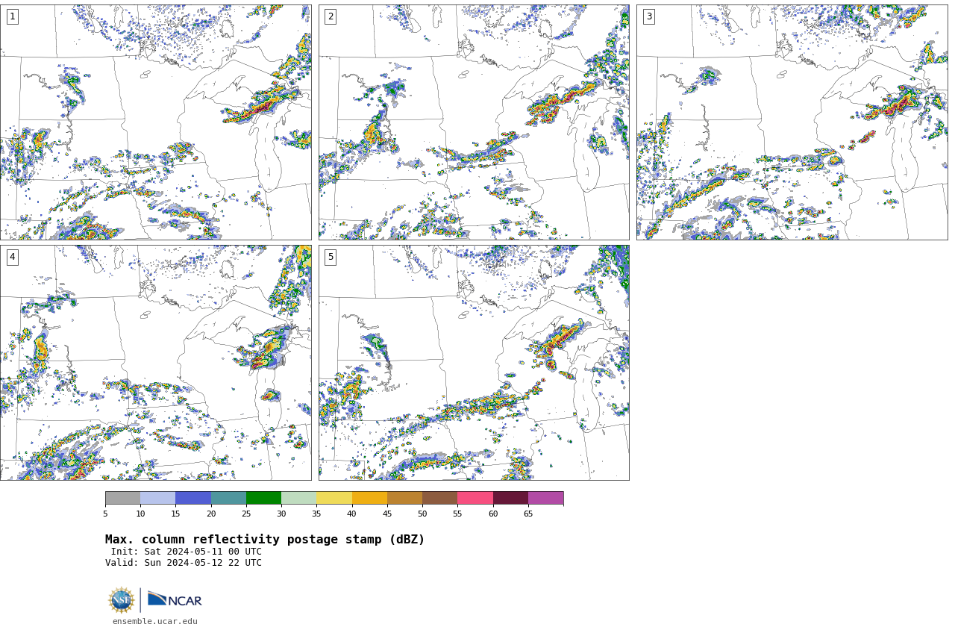This screenshot has width=955, height=630.
Task: Click the pale green 30-35 dBZ swatch
Action: 298,498
